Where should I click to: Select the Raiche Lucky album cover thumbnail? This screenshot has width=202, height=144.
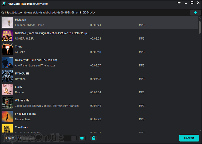coord(7,90)
